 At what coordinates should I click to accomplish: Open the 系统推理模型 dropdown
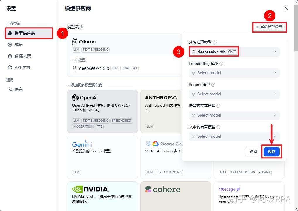(234, 52)
